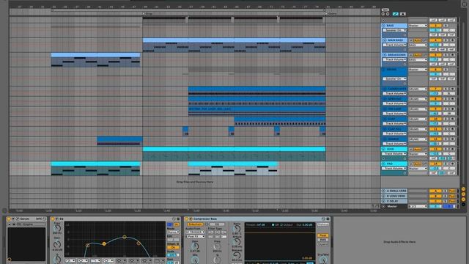This screenshot has width=469, height=264.
Task: Toggle the DRUMS track activator
Action: (x=435, y=70)
